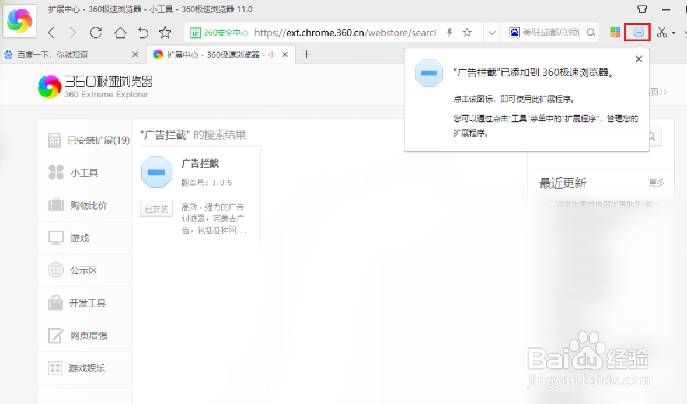Click the search magnifier in search box
687x404 pixels.
pos(591,33)
